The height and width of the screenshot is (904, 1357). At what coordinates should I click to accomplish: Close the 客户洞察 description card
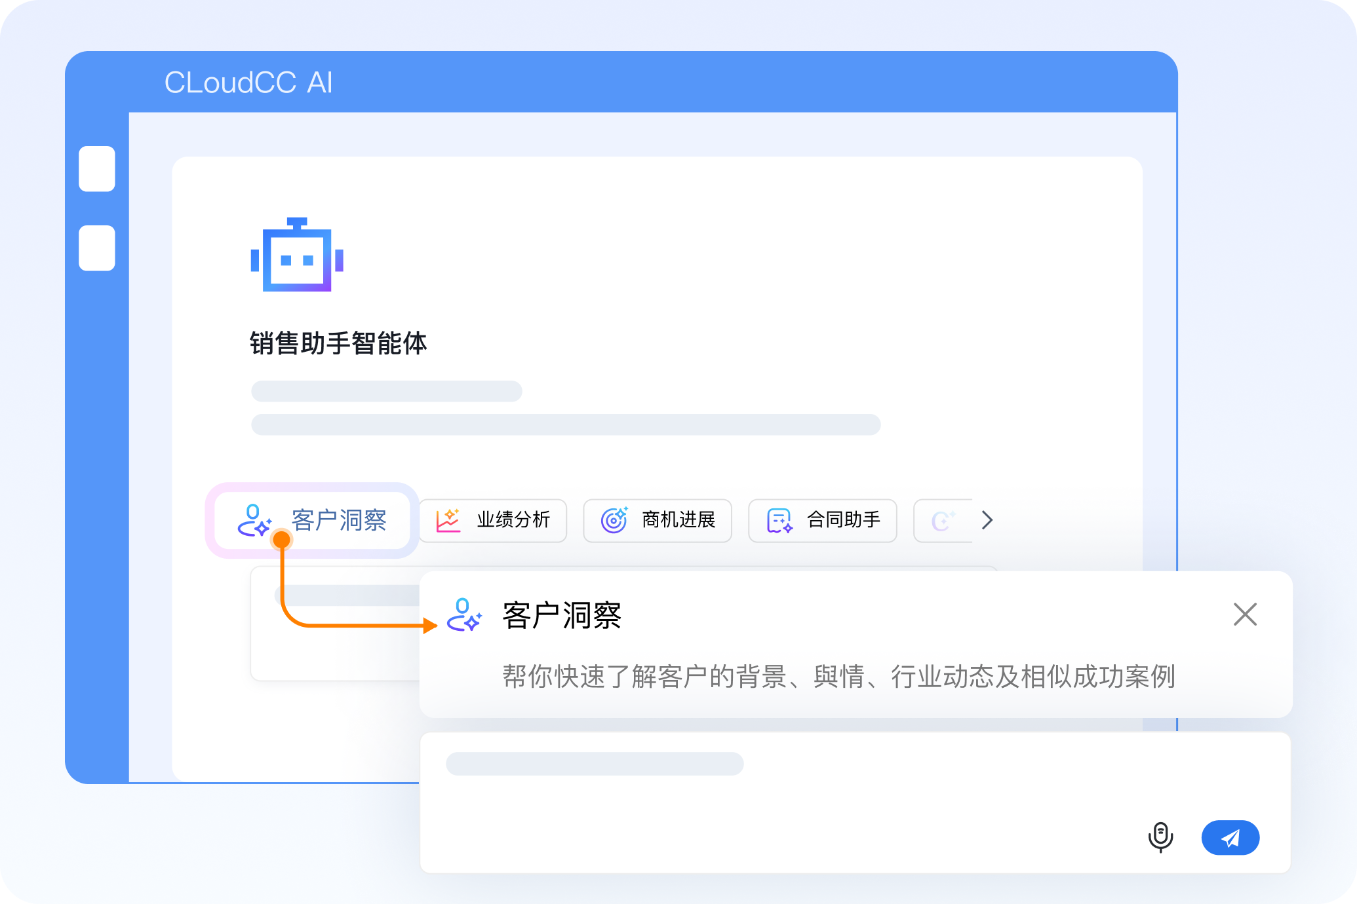coord(1244,614)
